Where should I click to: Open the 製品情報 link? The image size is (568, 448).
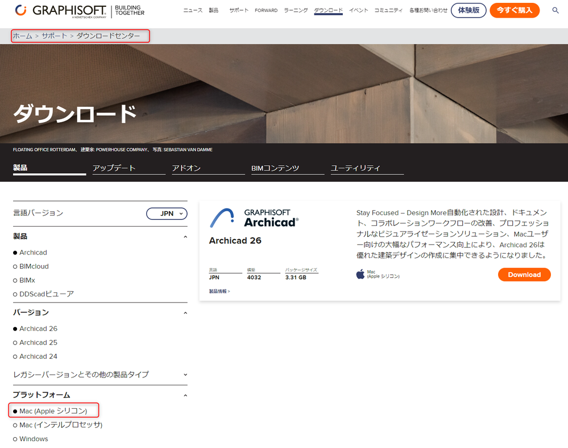click(219, 291)
